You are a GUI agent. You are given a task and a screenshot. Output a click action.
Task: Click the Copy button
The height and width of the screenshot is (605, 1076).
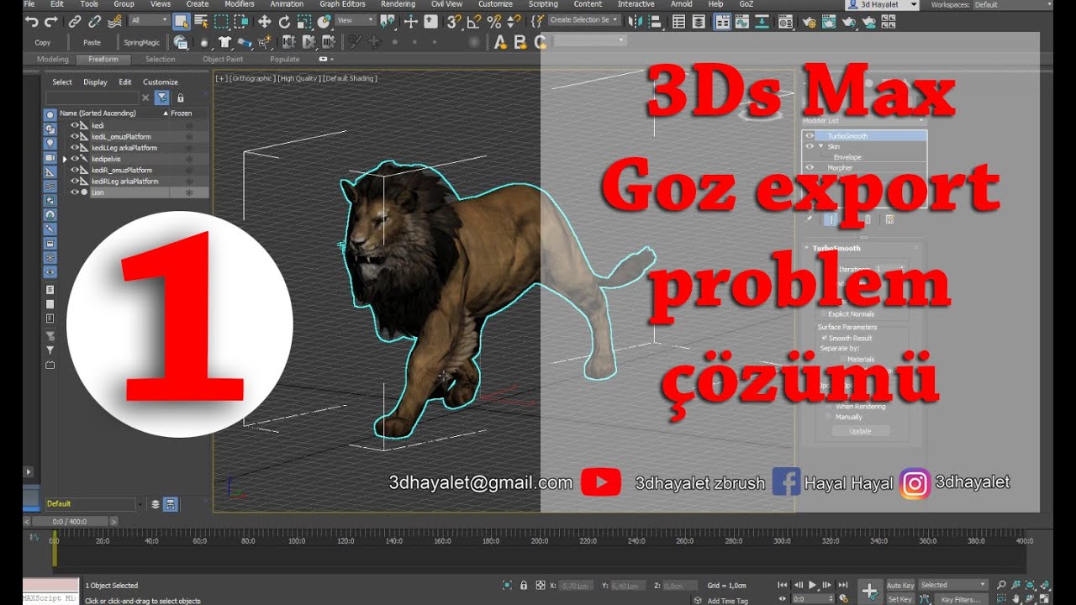(43, 42)
